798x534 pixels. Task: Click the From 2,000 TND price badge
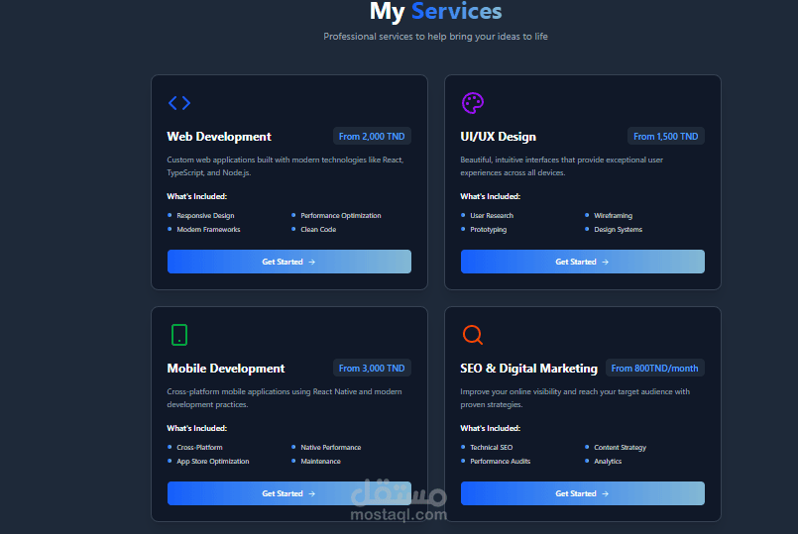(x=372, y=137)
